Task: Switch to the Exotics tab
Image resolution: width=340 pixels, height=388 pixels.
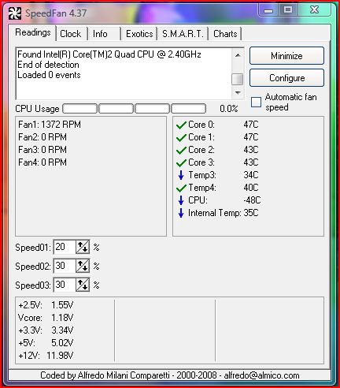Action: (x=139, y=34)
